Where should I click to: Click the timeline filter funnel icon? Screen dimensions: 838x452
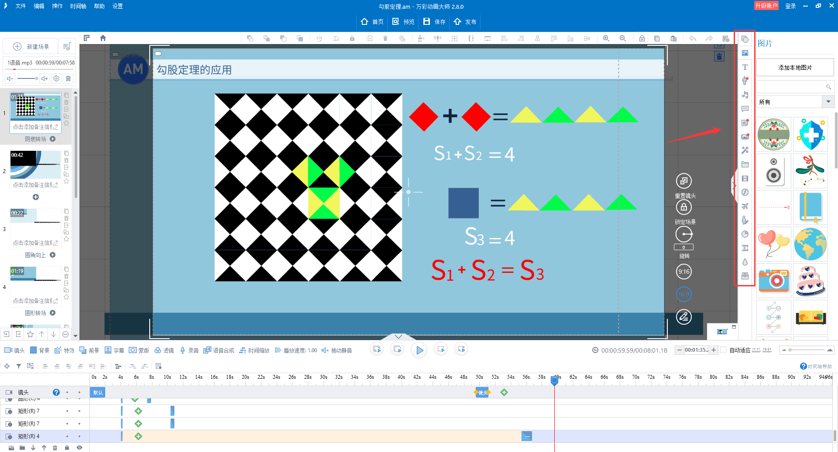19,366
